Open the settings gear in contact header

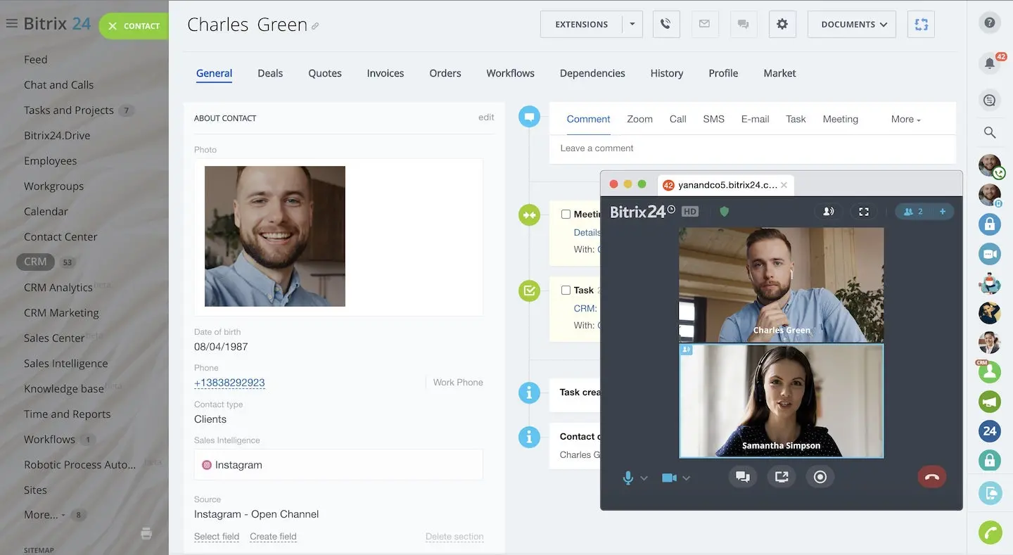(x=782, y=25)
